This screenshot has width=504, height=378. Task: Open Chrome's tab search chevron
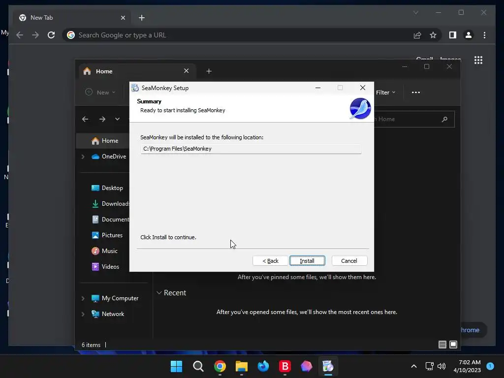point(415,12)
